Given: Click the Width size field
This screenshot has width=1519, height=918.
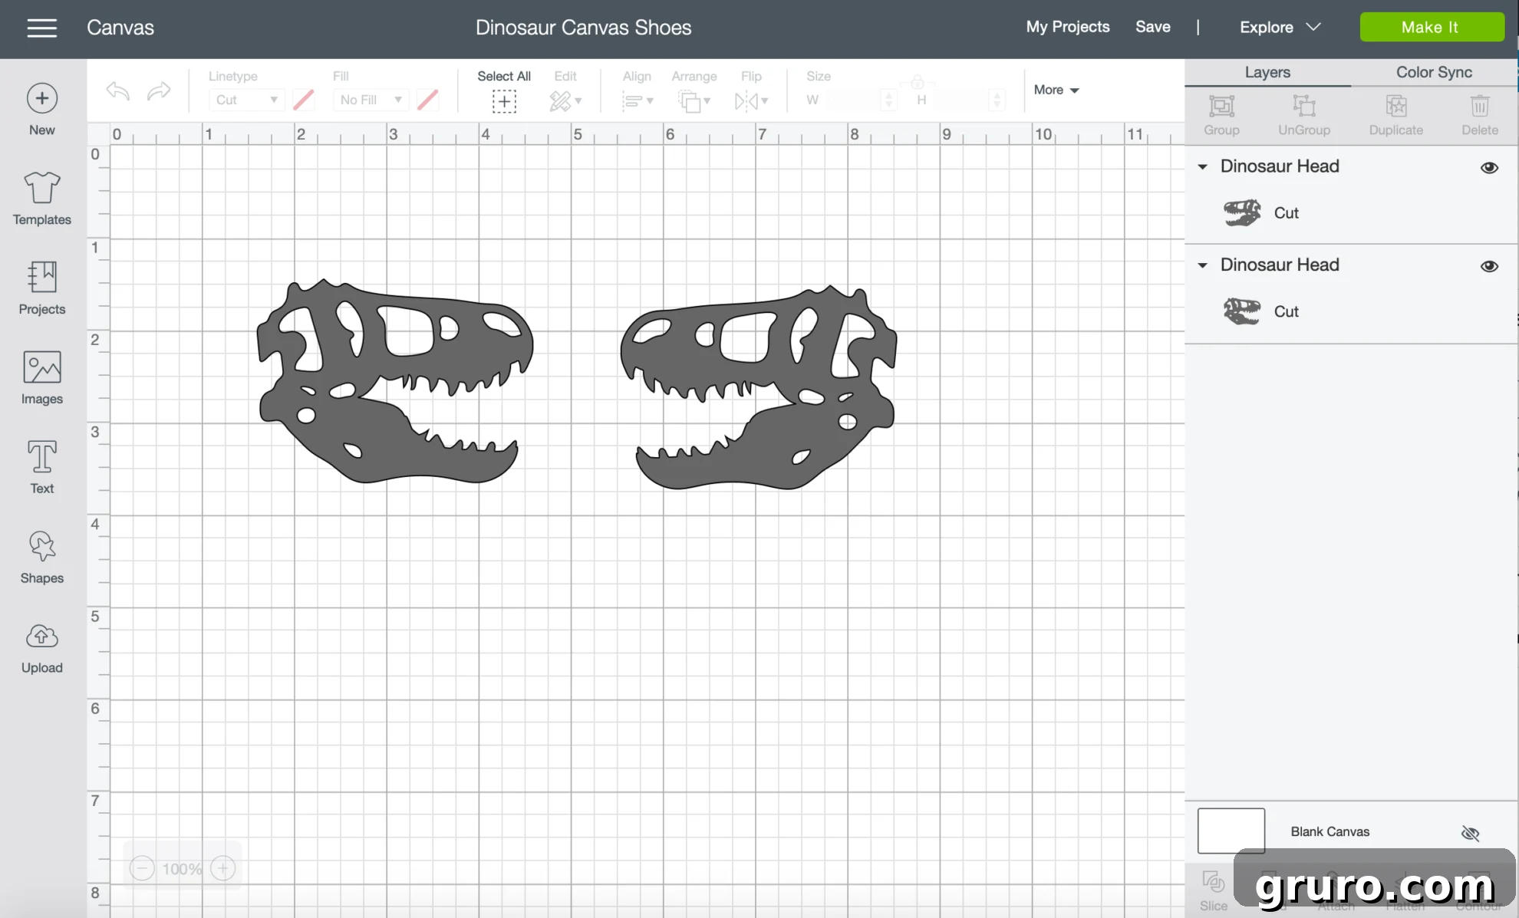Looking at the screenshot, I should click(x=853, y=100).
